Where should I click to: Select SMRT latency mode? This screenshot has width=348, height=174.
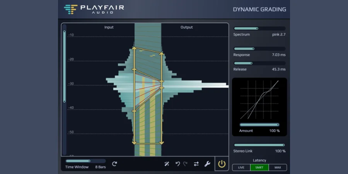click(259, 167)
